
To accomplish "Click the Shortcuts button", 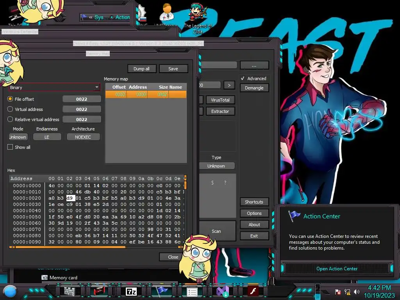I will pos(254,202).
